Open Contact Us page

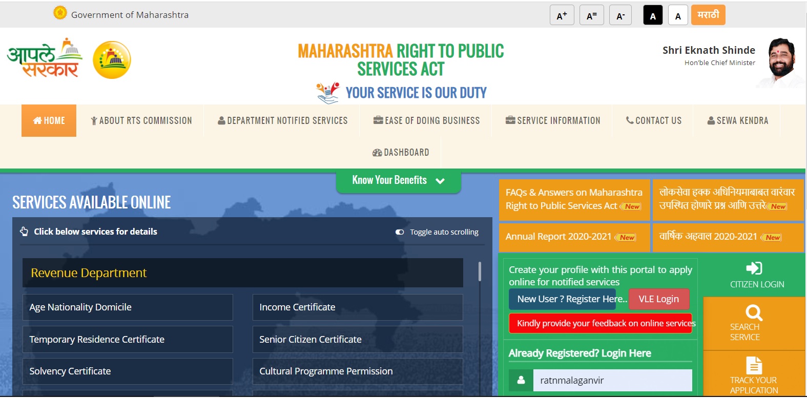point(654,120)
